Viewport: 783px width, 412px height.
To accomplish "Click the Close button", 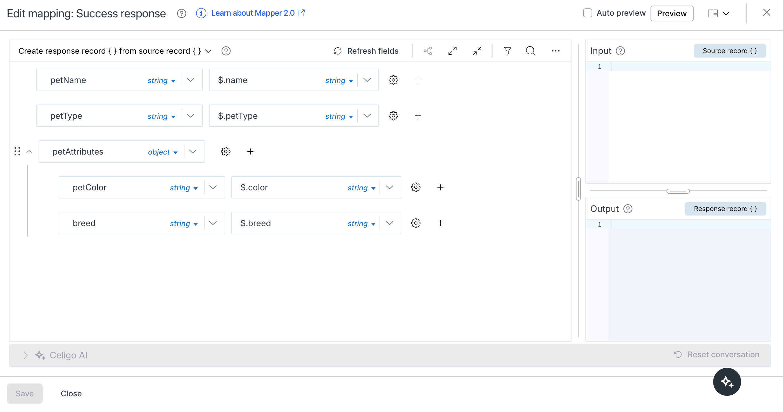I will [71, 394].
